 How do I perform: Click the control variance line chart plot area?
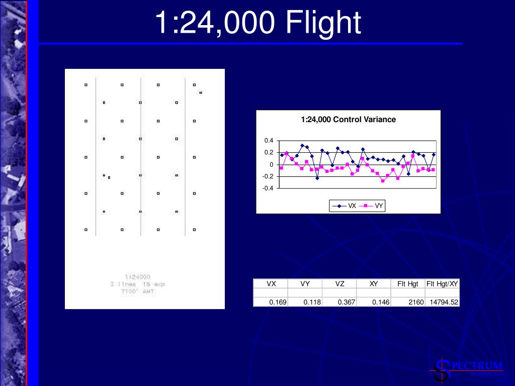coord(358,164)
